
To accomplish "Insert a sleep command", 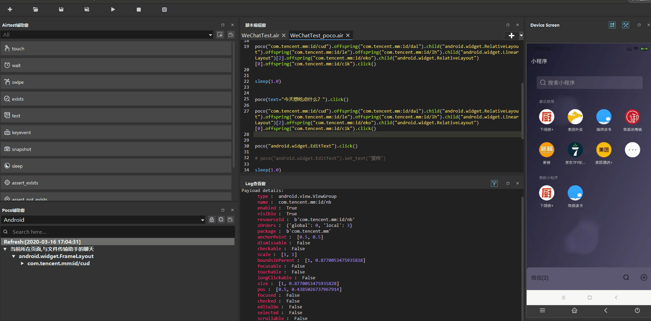I will 116,166.
